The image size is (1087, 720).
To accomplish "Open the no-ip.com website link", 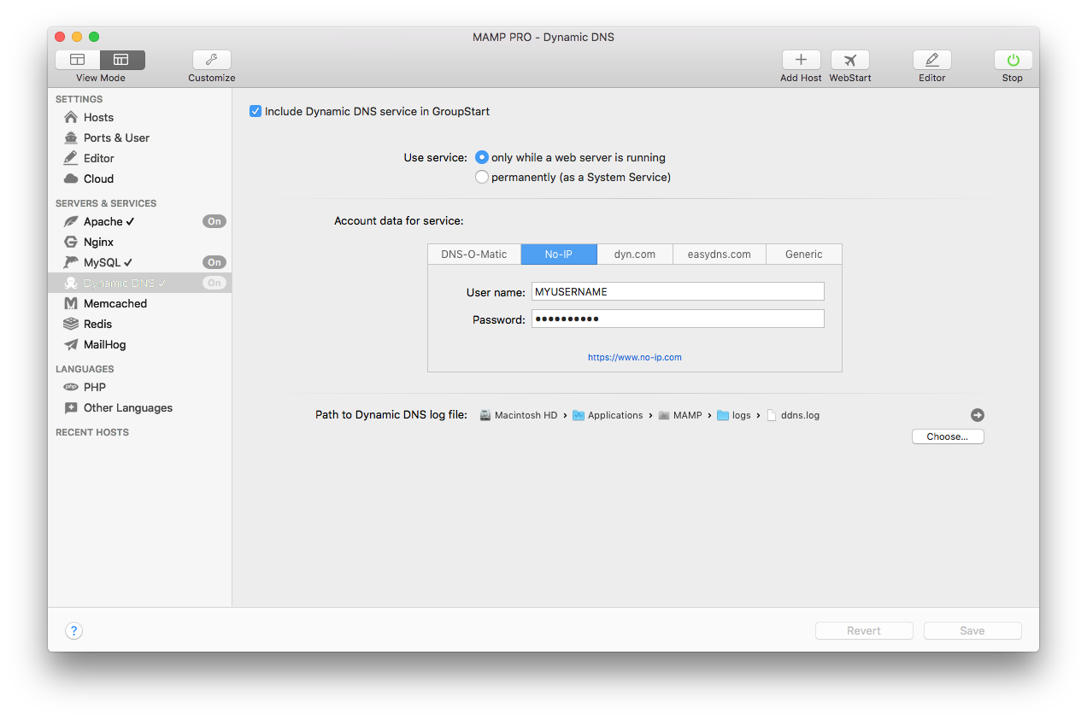I will (x=635, y=357).
